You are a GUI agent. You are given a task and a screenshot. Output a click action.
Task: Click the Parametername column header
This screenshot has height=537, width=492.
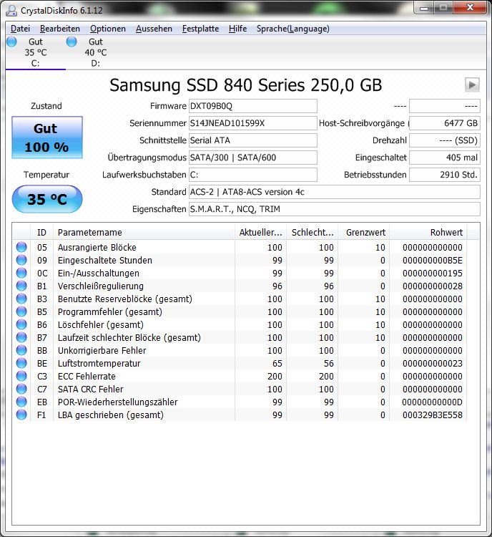point(144,232)
